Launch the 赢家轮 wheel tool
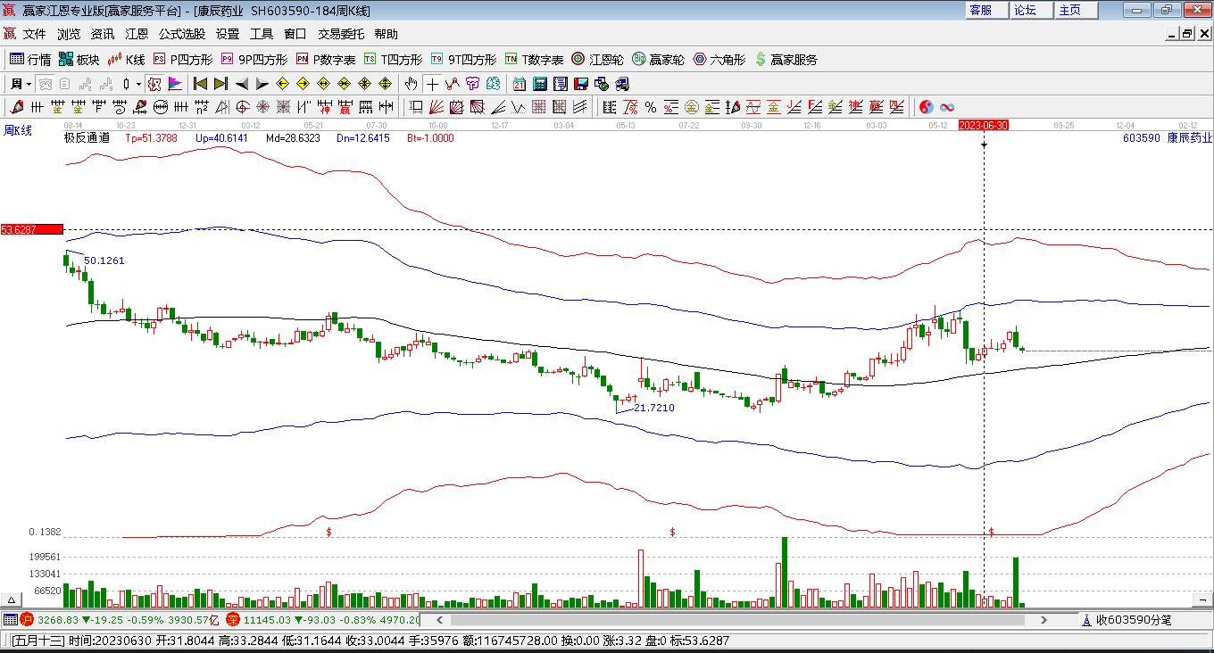Screen dimensions: 1214x653 click(x=658, y=60)
